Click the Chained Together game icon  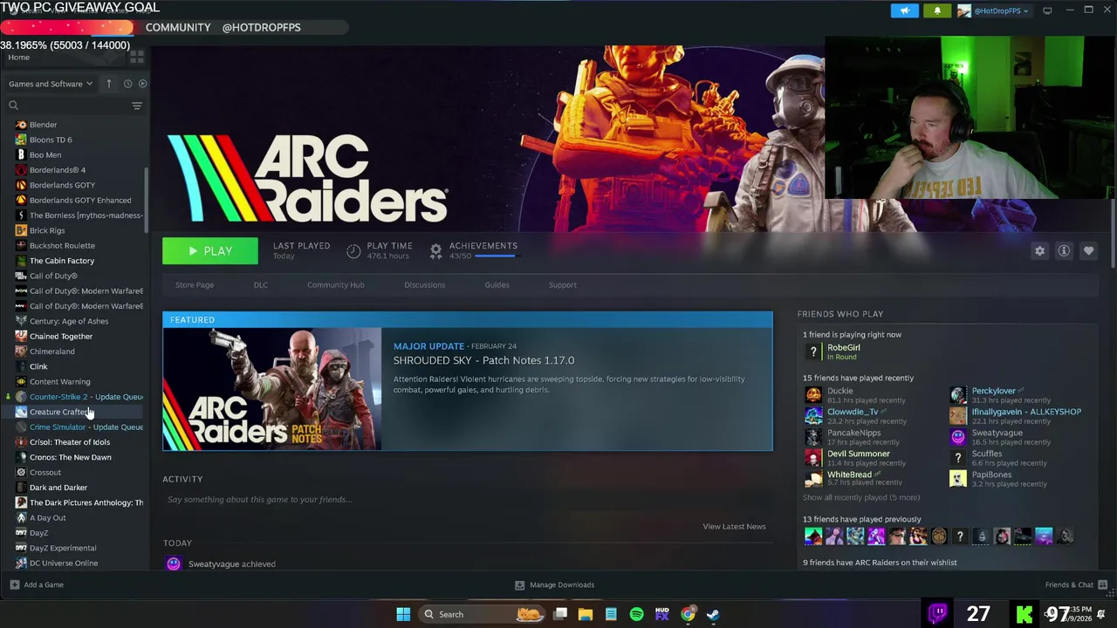(21, 336)
